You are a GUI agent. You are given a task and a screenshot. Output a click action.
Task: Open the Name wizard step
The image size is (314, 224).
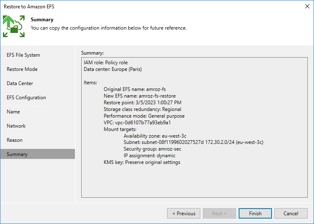[x=13, y=112]
